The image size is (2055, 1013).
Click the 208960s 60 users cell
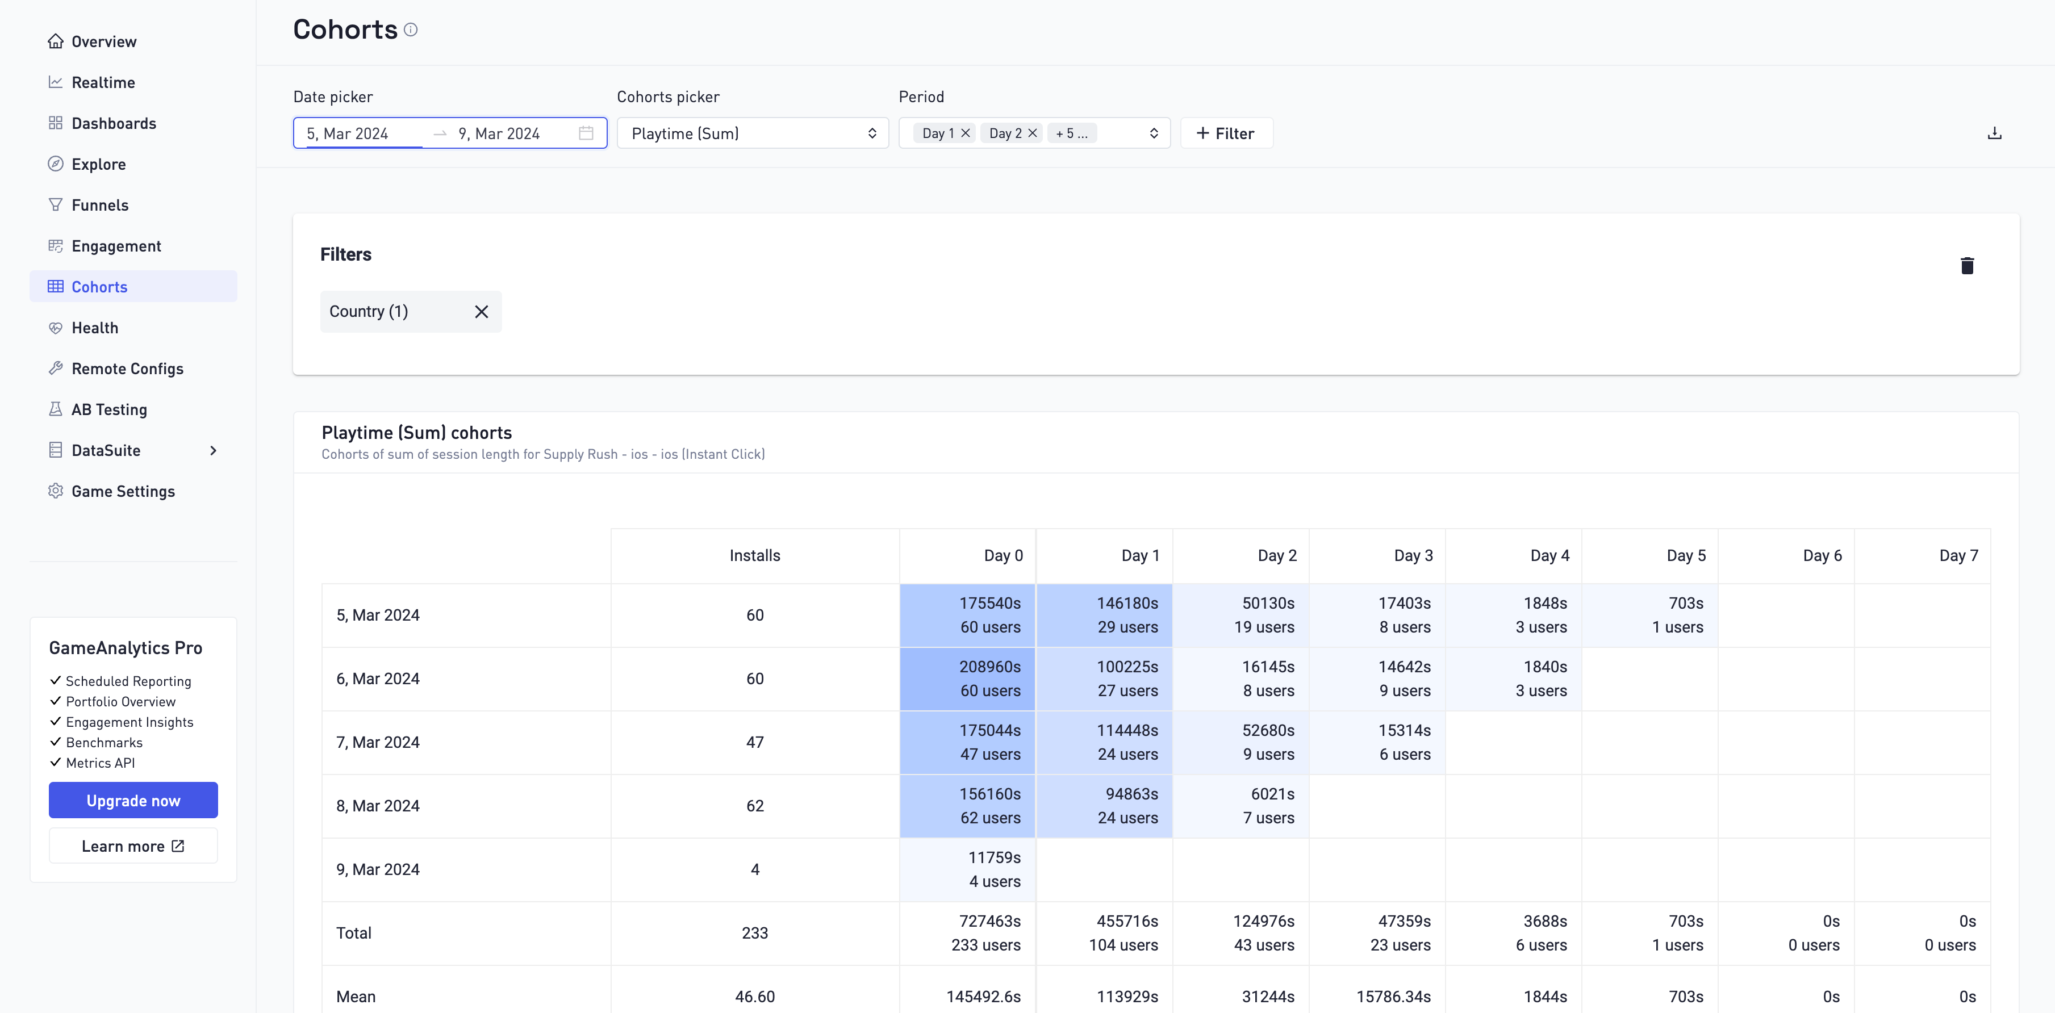(968, 679)
